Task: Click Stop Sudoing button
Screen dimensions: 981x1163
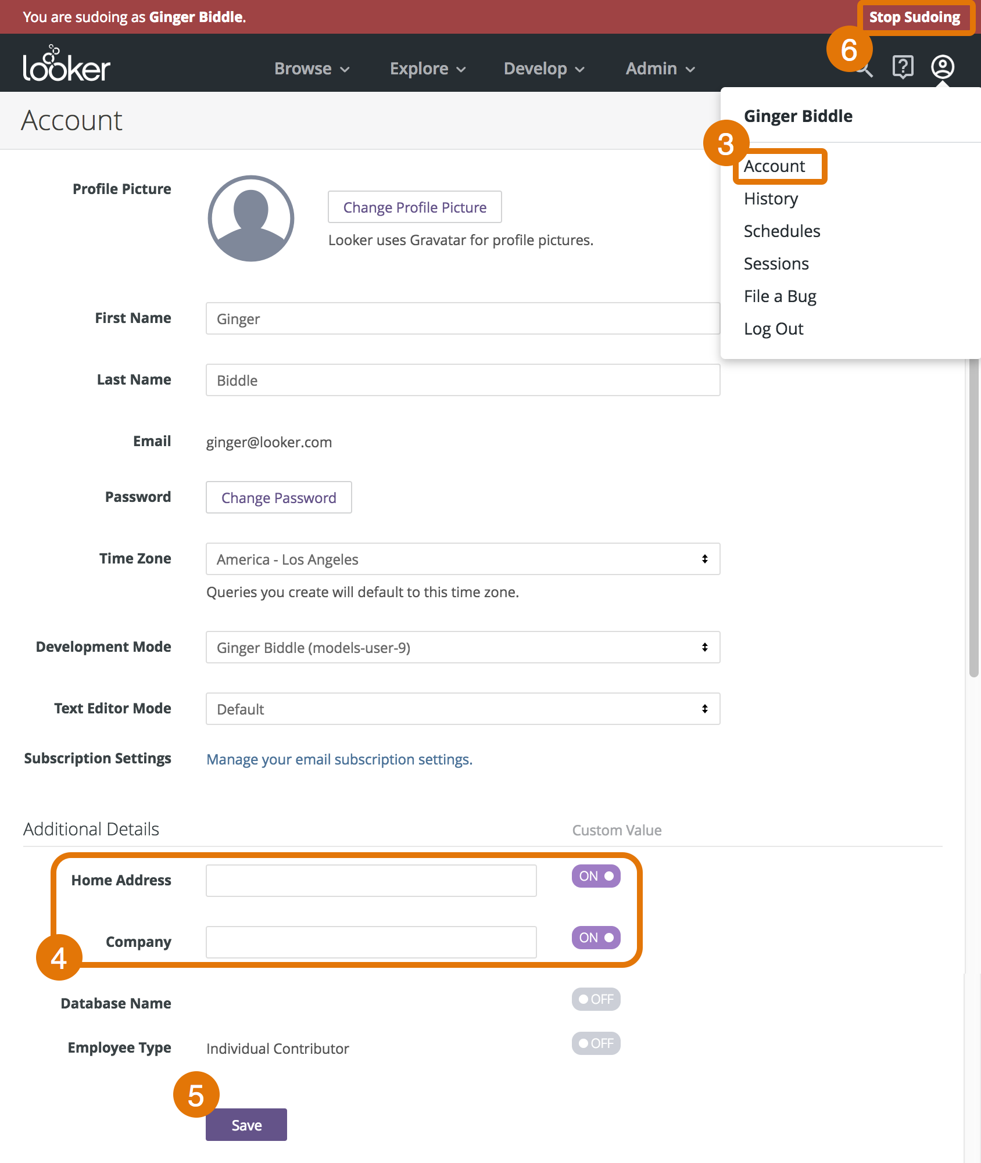Action: [914, 17]
